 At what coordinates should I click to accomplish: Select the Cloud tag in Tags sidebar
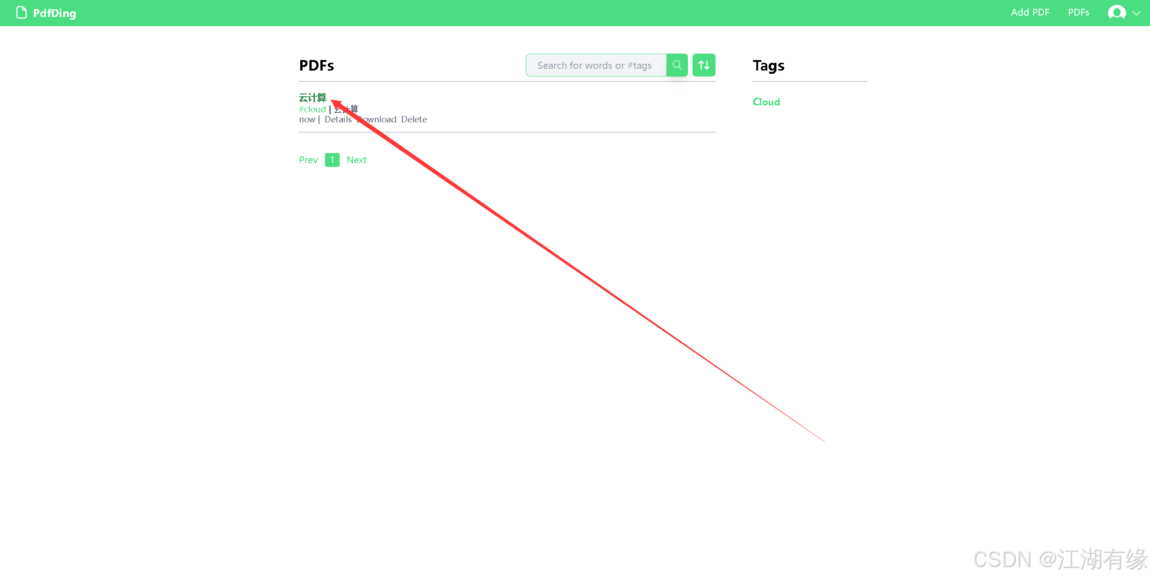[x=766, y=102]
